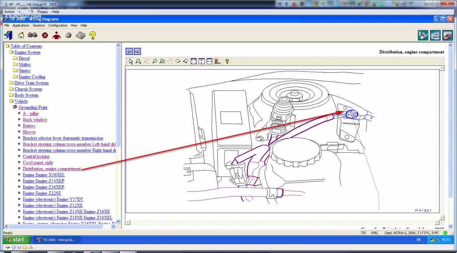
Task: Open the Central locking link
Action: [x=36, y=156]
